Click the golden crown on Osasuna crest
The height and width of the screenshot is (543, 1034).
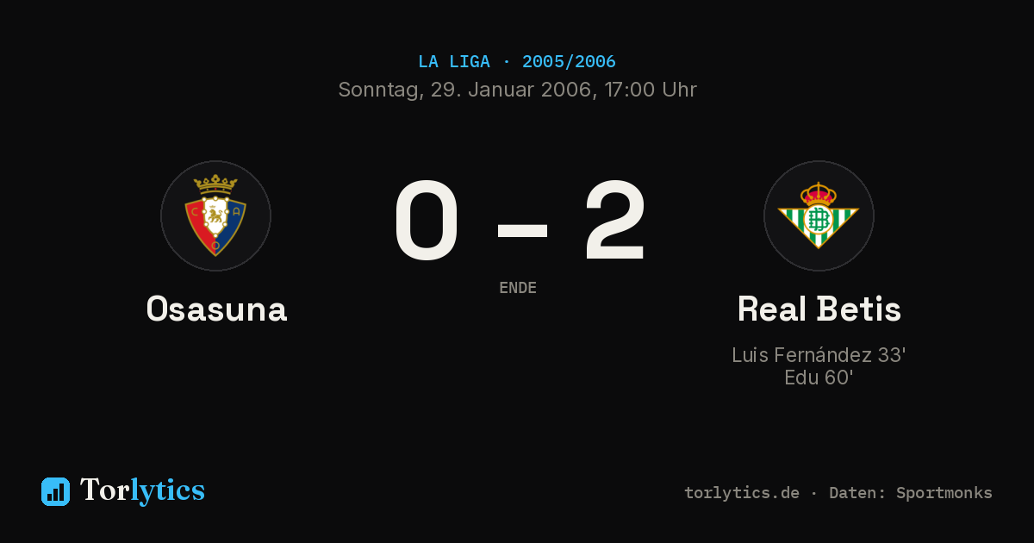(x=215, y=184)
